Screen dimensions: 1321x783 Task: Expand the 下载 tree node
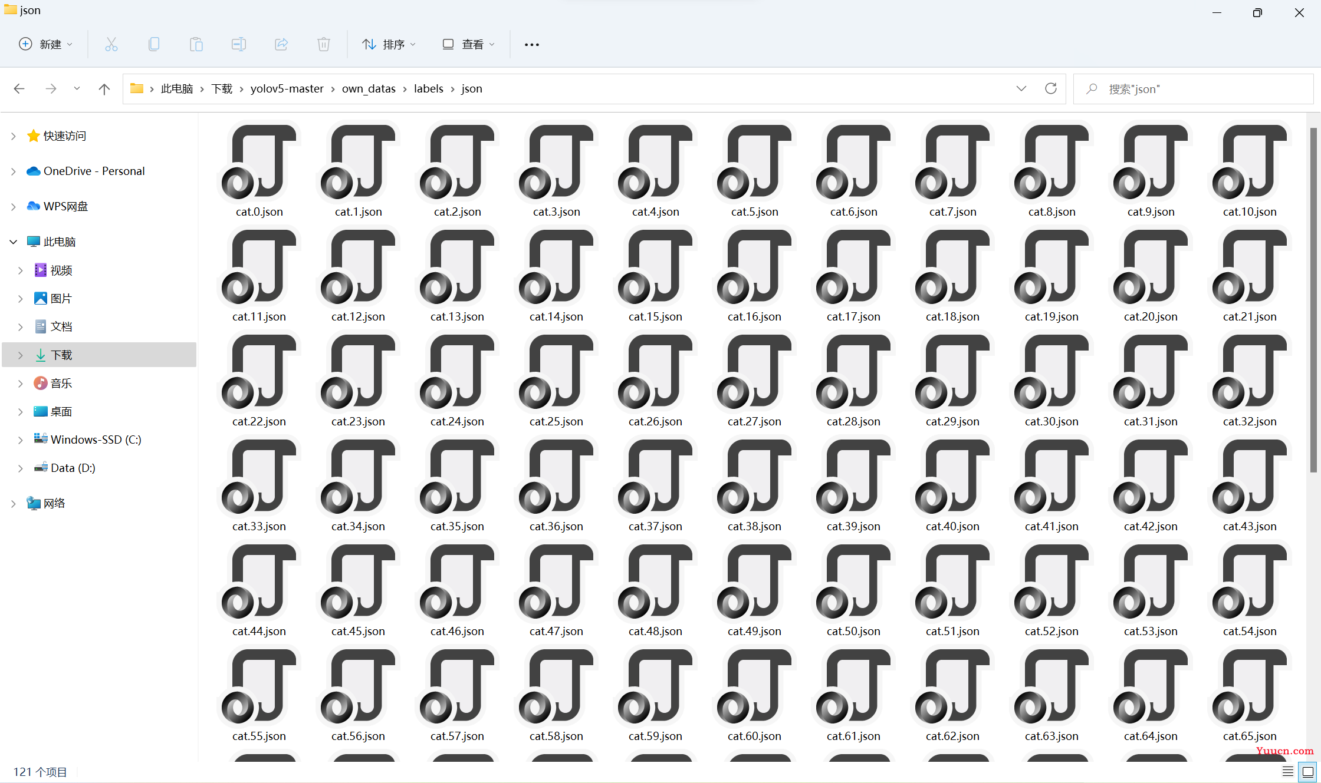coord(21,355)
